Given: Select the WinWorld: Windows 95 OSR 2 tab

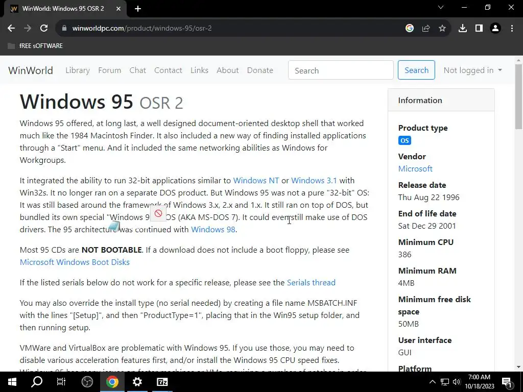Looking at the screenshot, I should pyautogui.click(x=65, y=9).
